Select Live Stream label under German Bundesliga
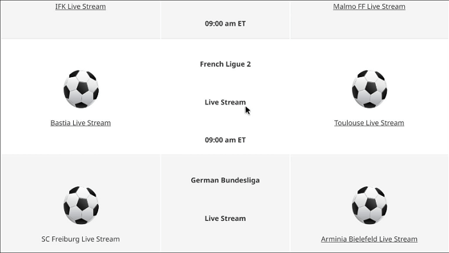The image size is (449, 253). tap(225, 218)
